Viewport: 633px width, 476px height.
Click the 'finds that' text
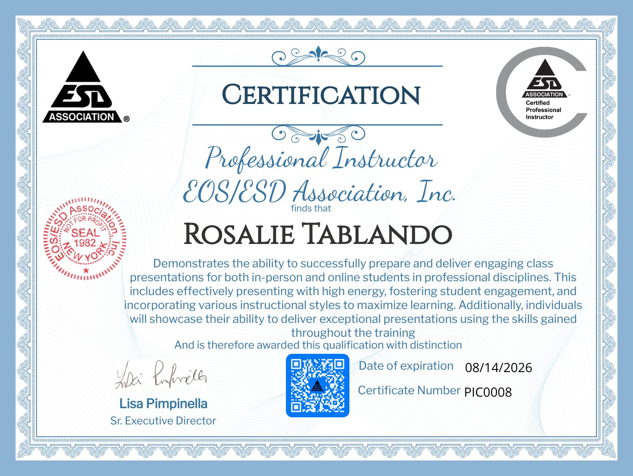pyautogui.click(x=311, y=208)
